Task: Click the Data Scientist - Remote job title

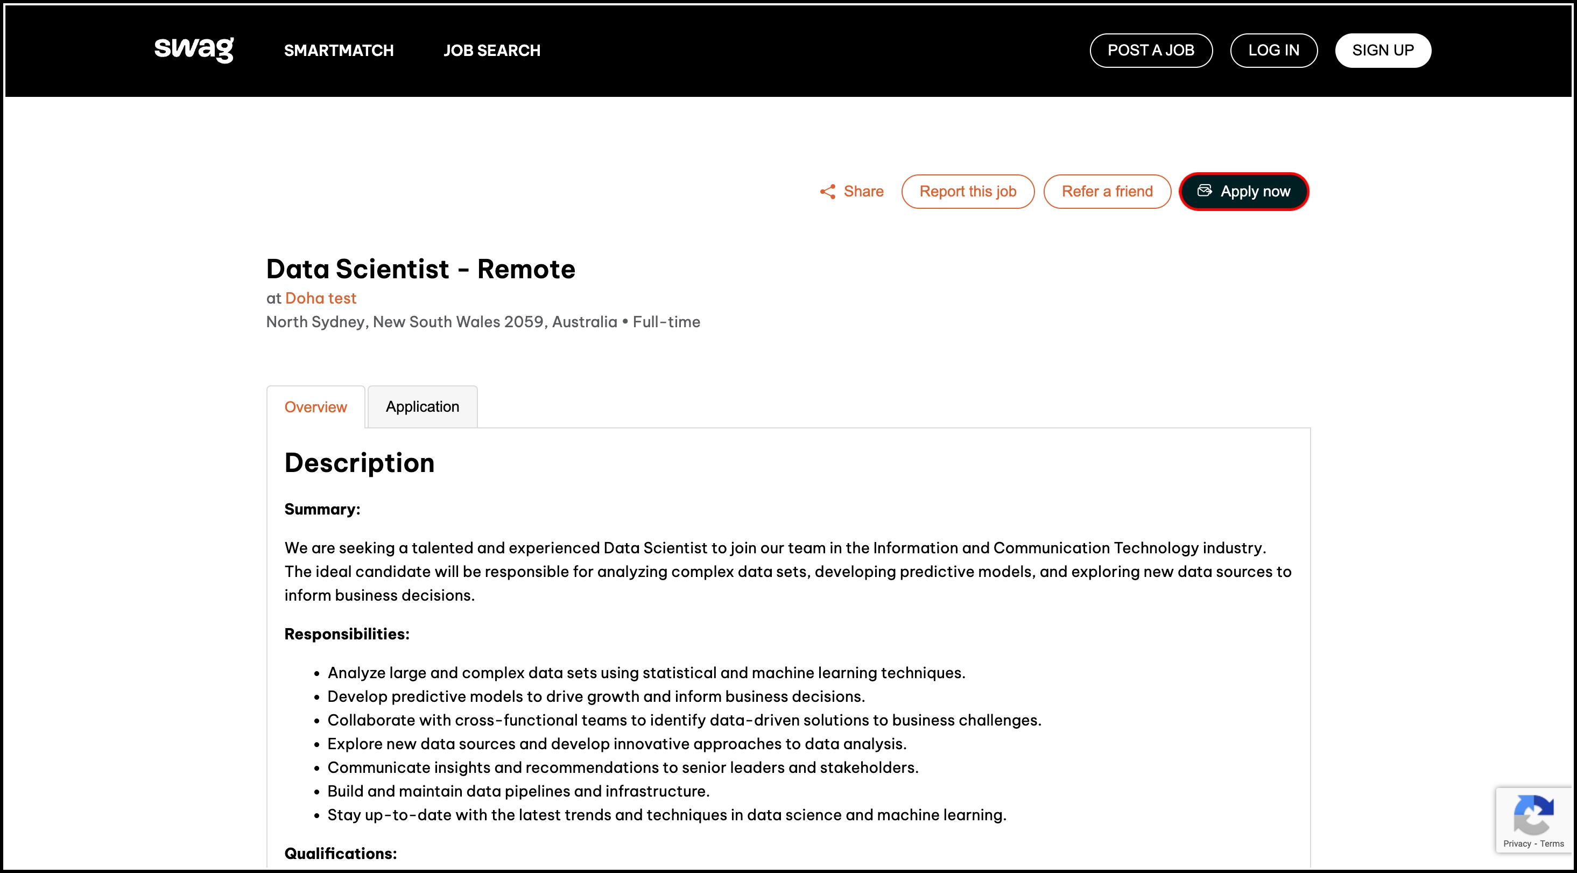Action: [420, 268]
